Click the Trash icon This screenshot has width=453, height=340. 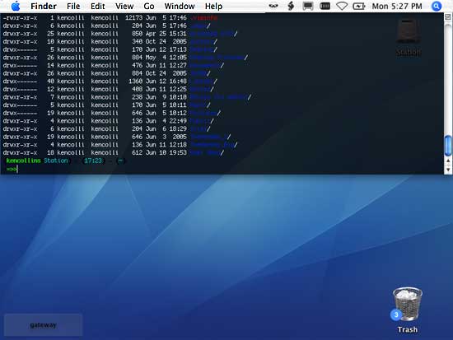(x=408, y=310)
